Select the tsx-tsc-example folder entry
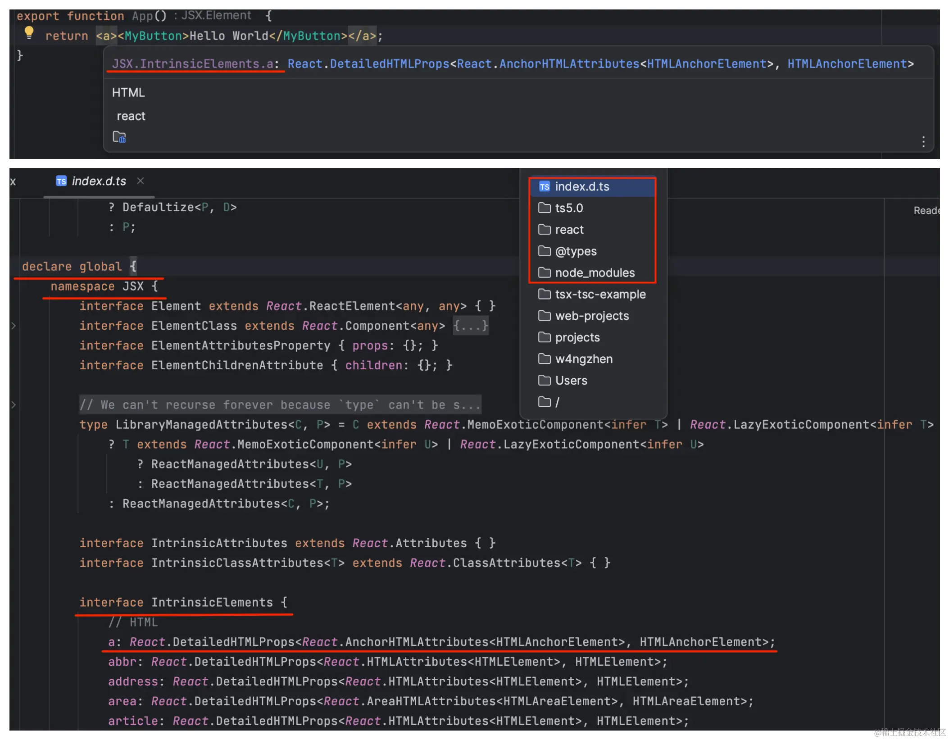Screen dimensions: 949x740 600,294
